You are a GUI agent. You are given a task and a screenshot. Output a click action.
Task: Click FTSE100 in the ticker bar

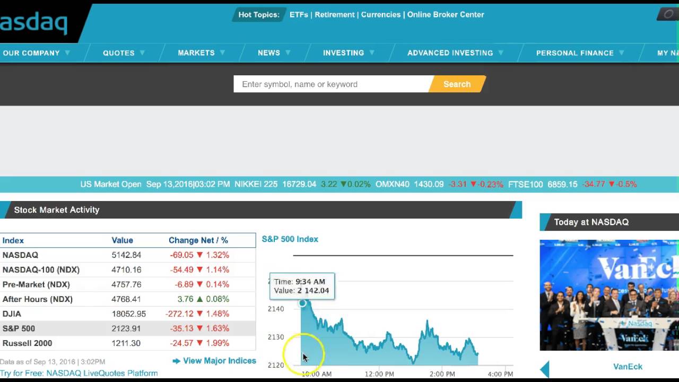point(525,184)
